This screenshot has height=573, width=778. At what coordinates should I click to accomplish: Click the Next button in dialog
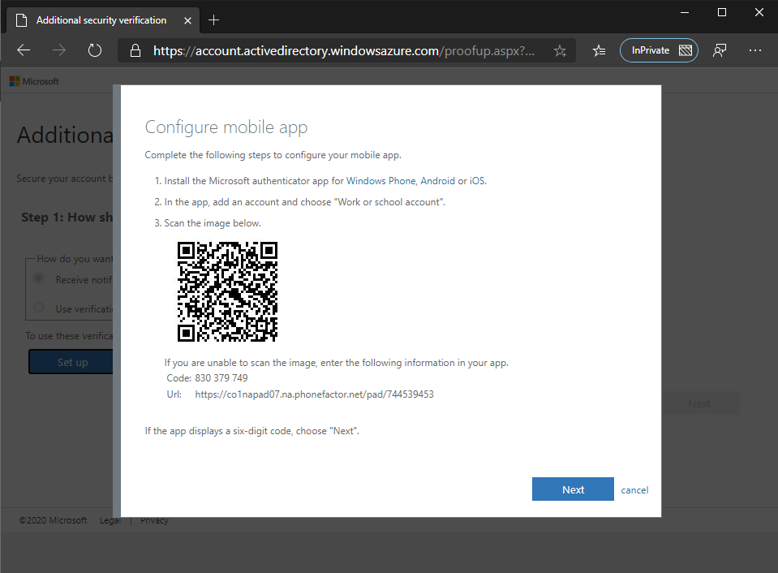coord(573,489)
